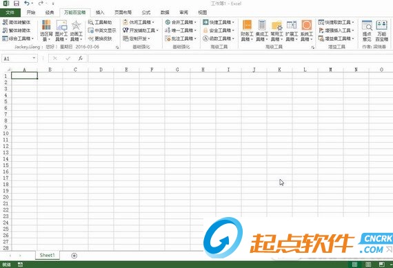This screenshot has width=393, height=268.
Task: Open 财务工具箱 orange finance toolbox
Action: [x=247, y=30]
